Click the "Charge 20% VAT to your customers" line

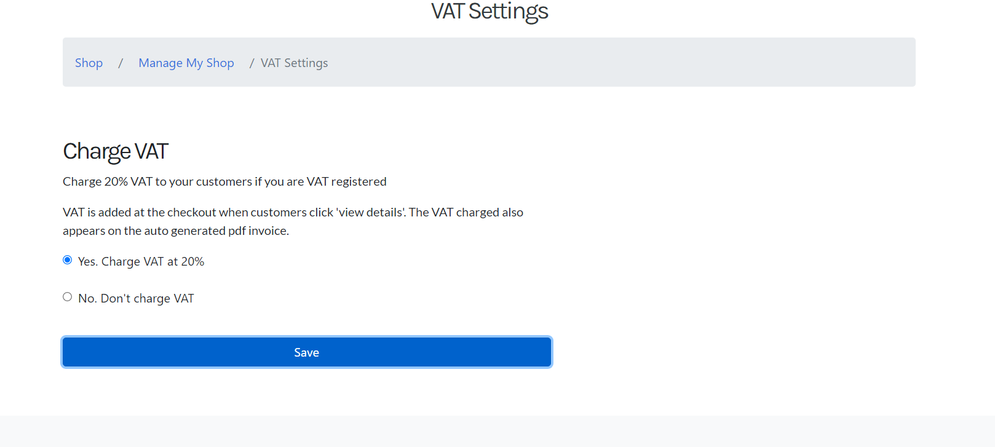(224, 181)
